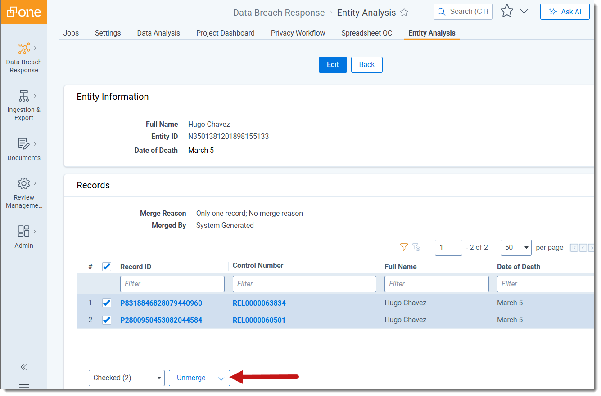The height and width of the screenshot is (396, 601).
Task: Uncheck the row 1 record checkbox
Action: [107, 303]
